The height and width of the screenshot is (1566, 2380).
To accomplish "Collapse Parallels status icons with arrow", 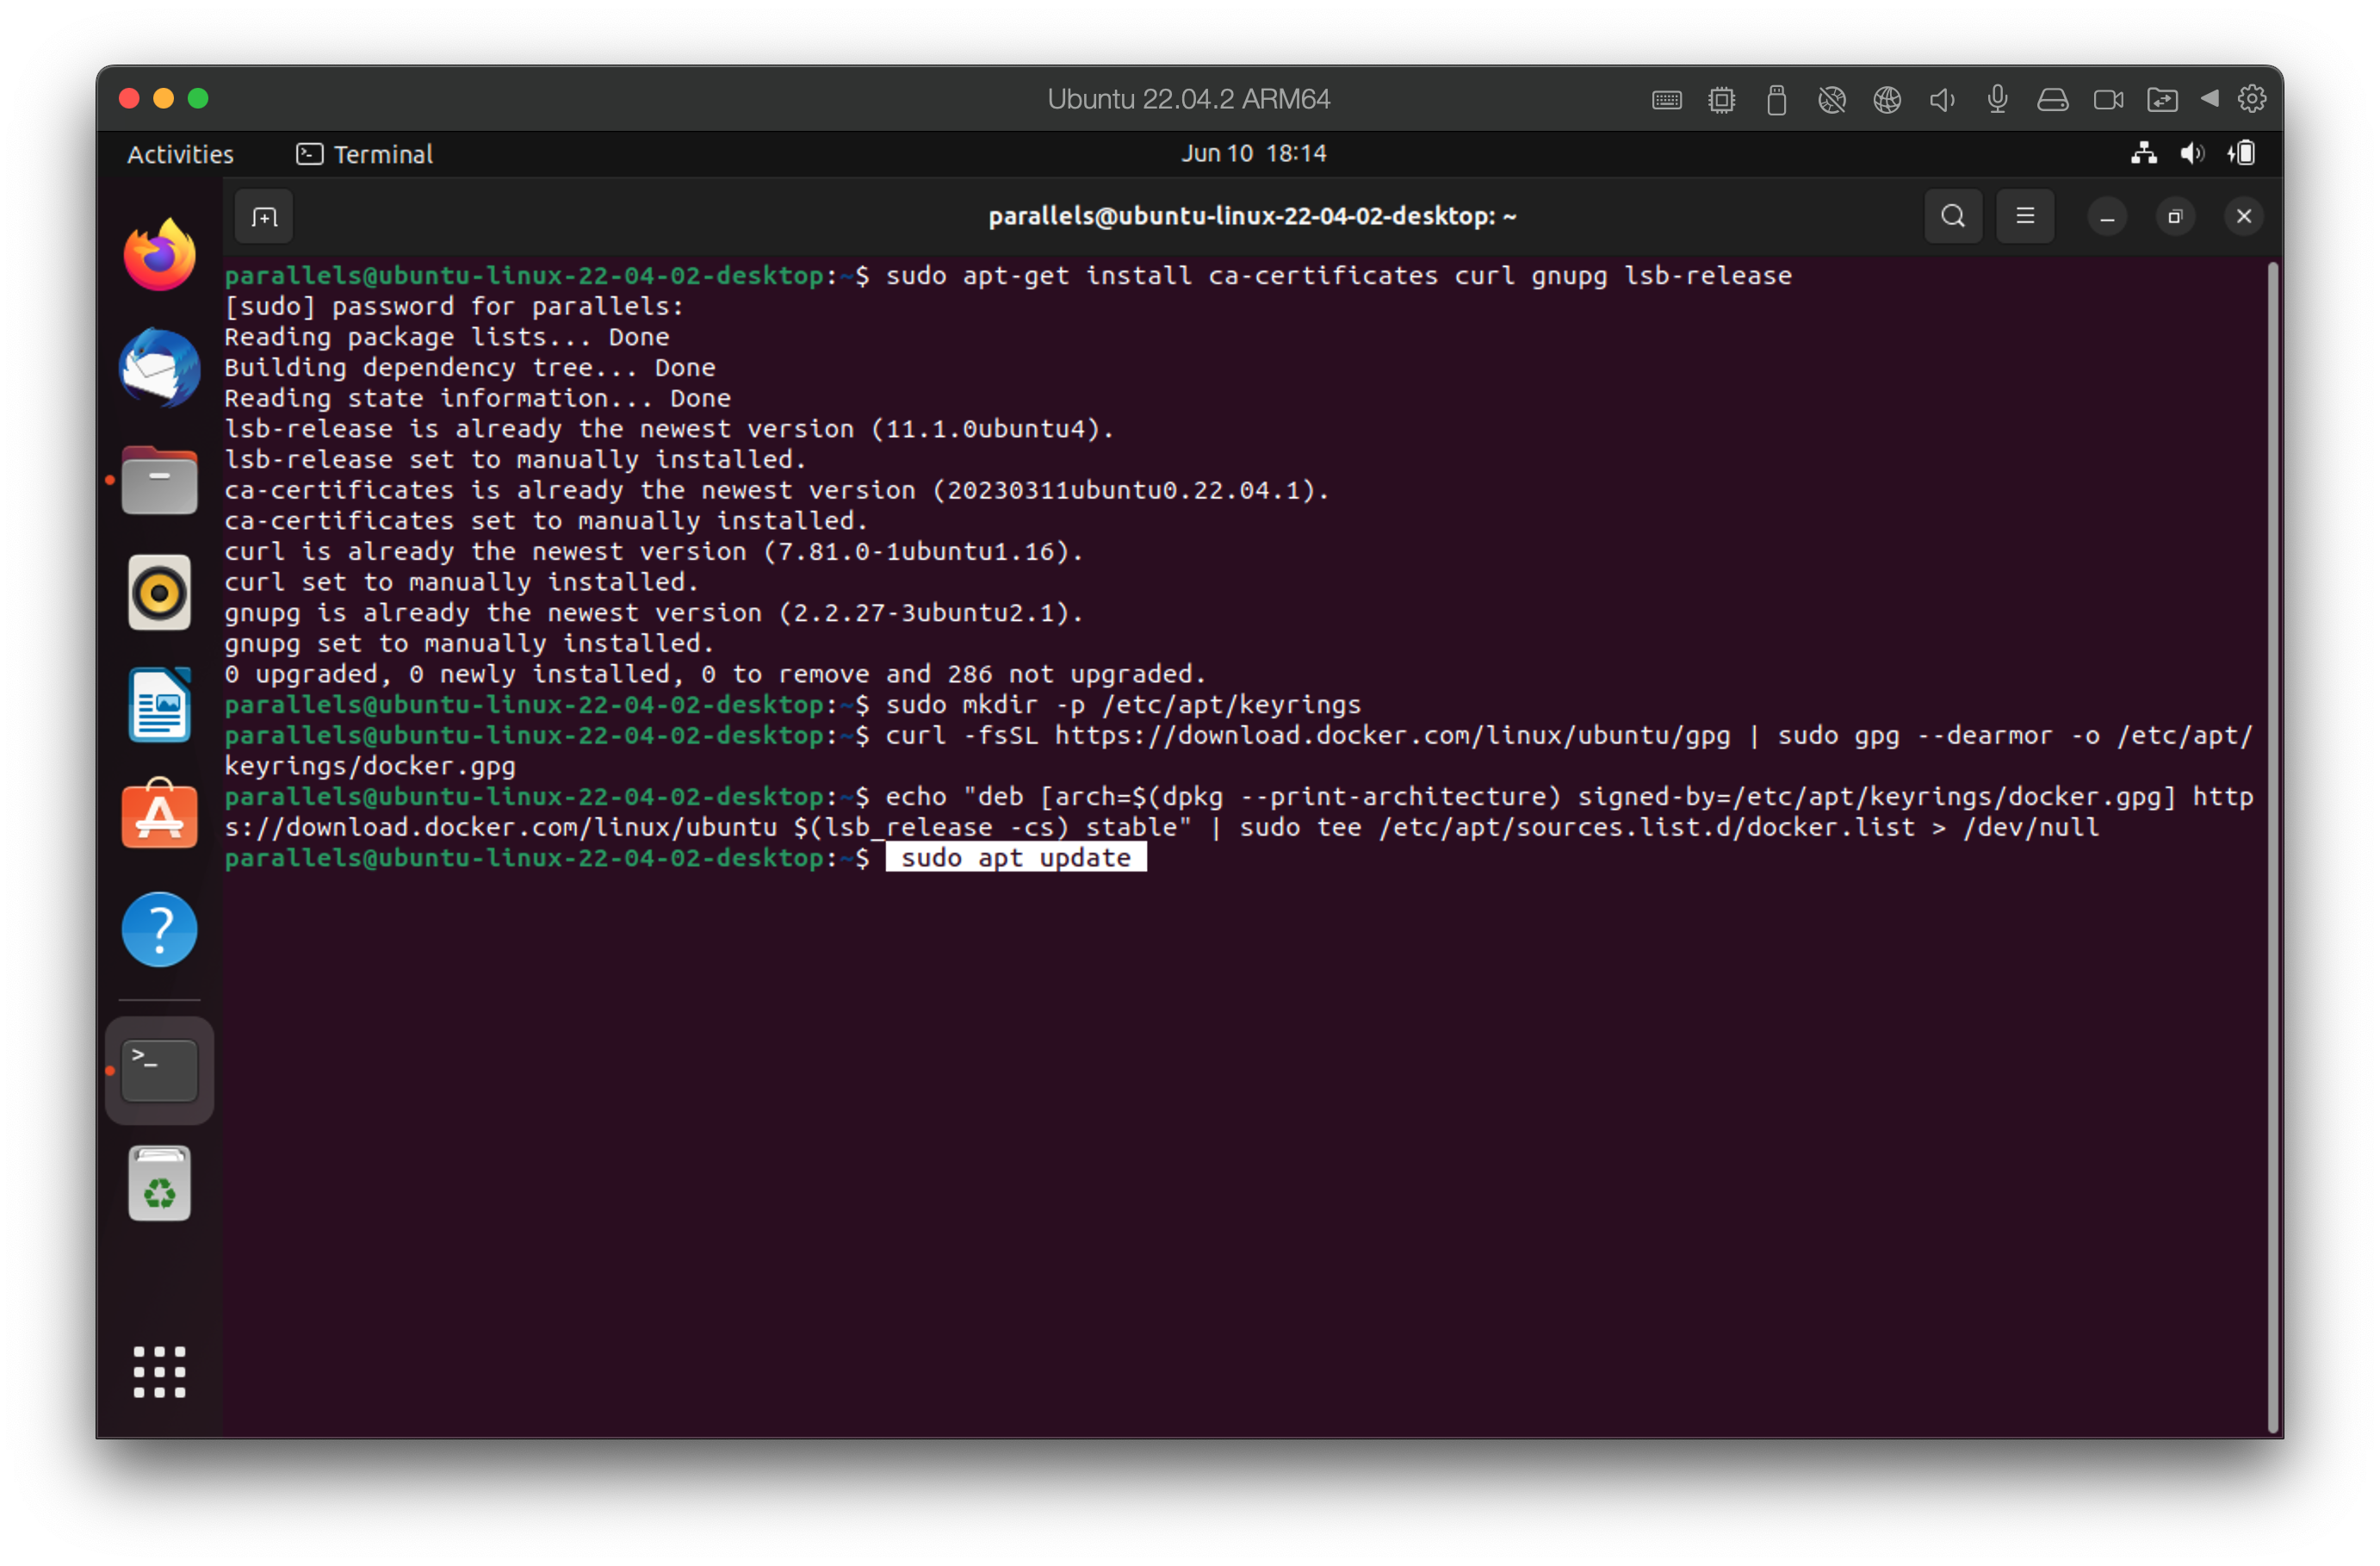I will 2209,98.
